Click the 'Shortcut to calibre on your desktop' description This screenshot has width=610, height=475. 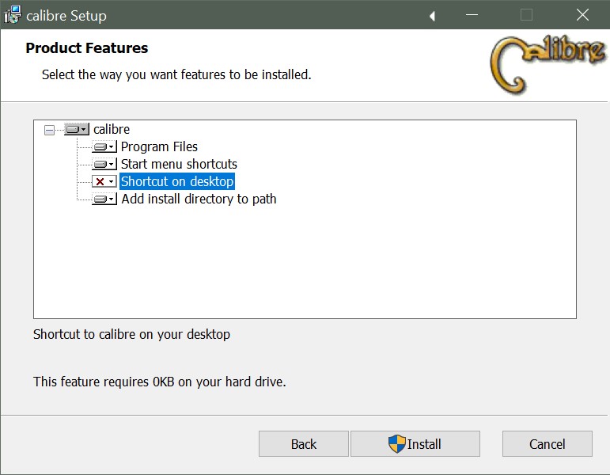[131, 334]
